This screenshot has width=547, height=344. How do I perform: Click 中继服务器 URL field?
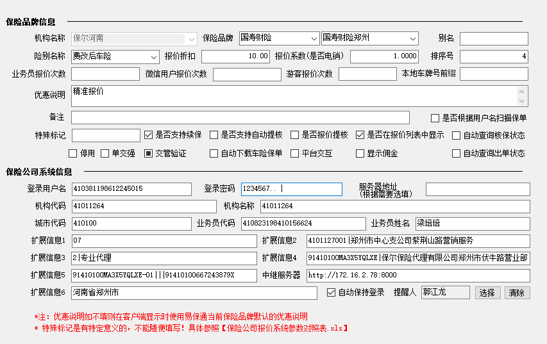coord(418,275)
